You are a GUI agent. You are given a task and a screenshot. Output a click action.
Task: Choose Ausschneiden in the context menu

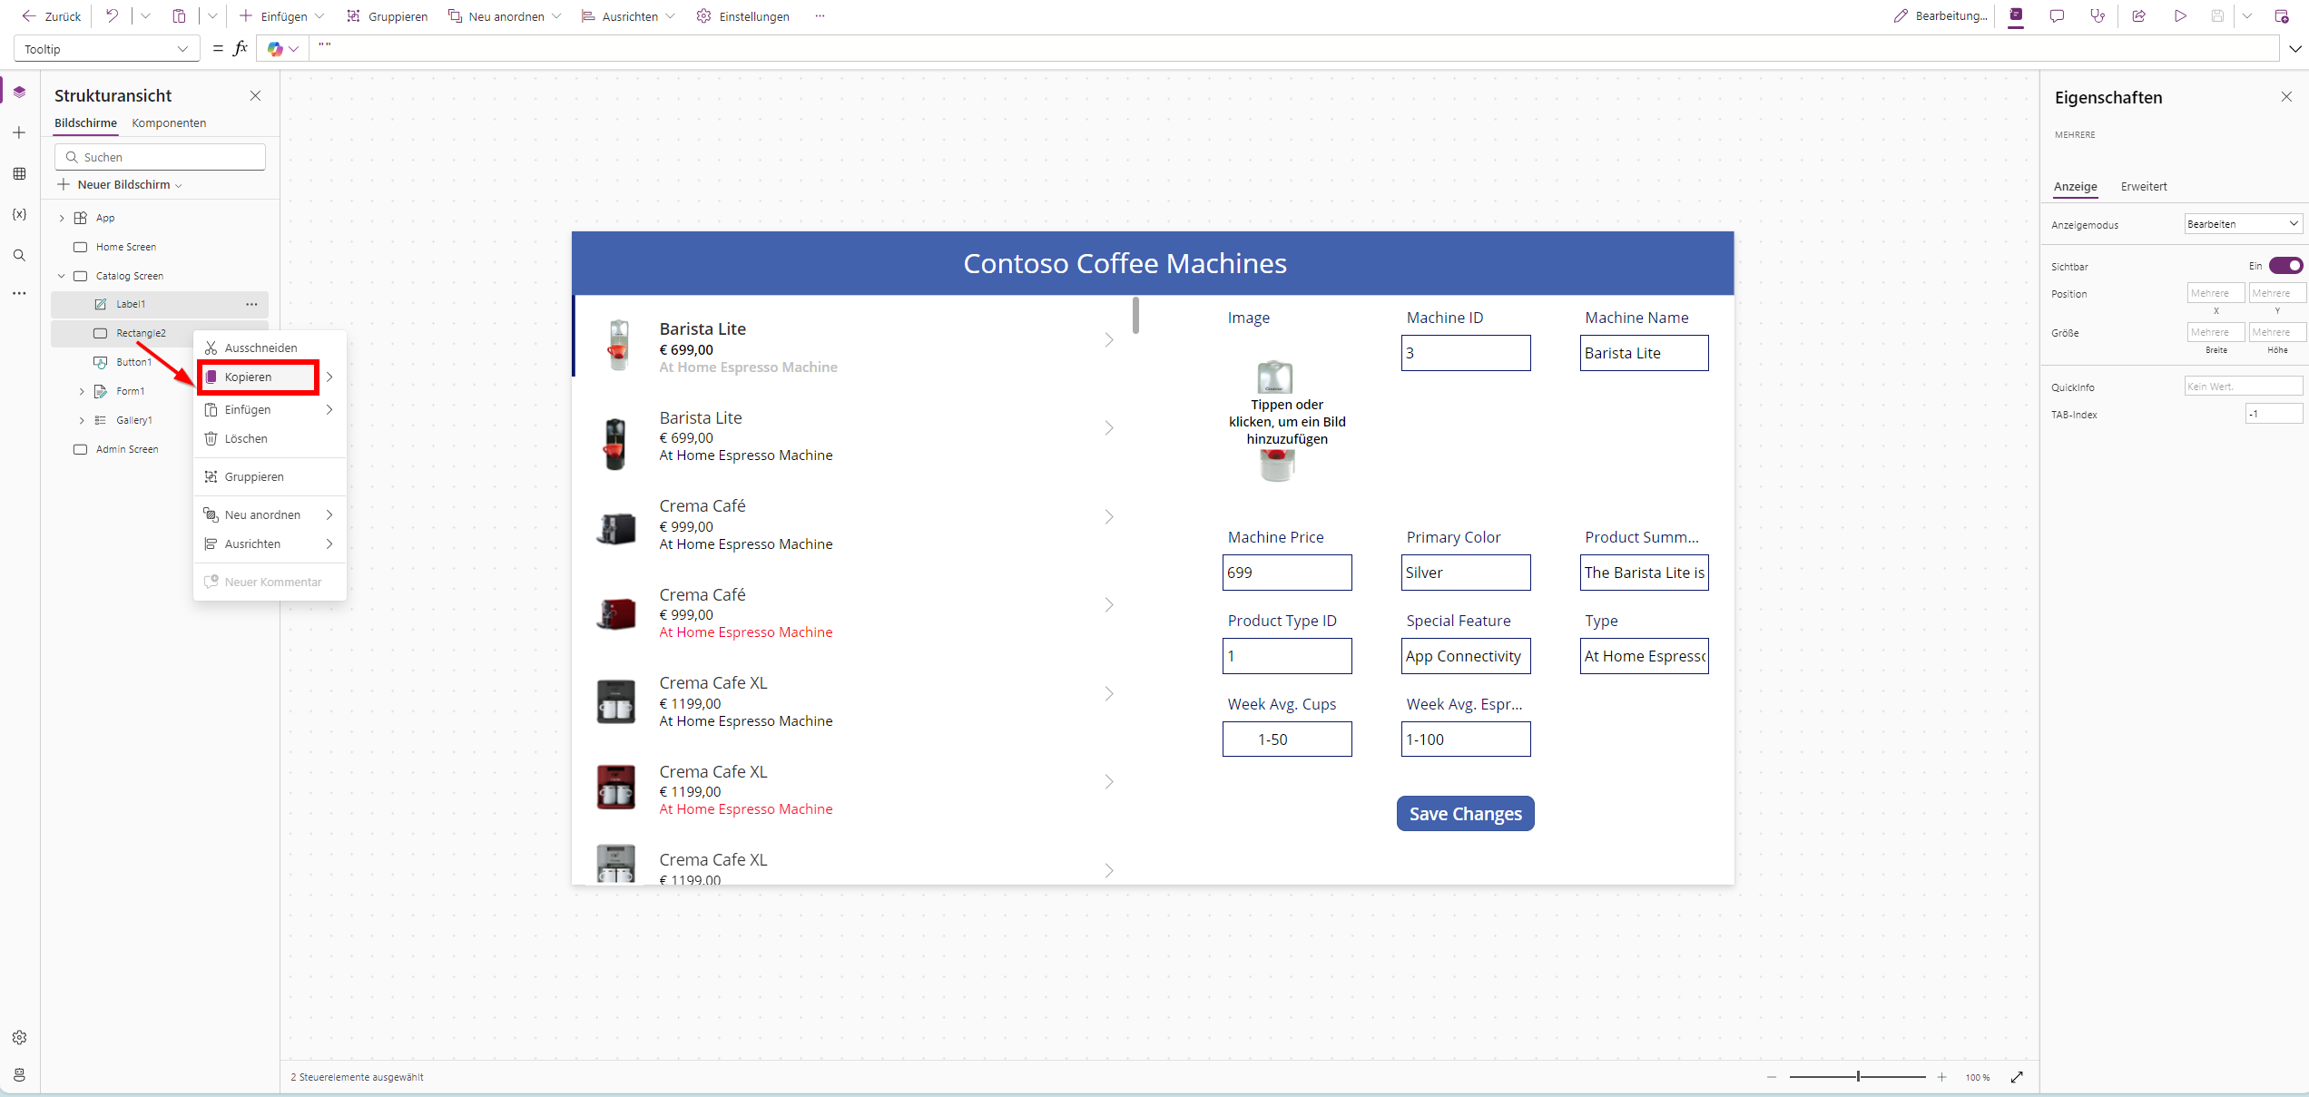point(270,348)
